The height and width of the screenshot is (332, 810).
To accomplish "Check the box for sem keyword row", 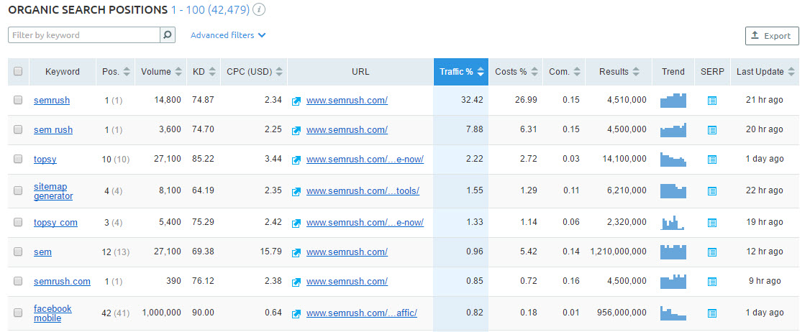I will coord(18,252).
